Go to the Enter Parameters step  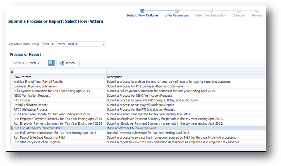(x=177, y=15)
